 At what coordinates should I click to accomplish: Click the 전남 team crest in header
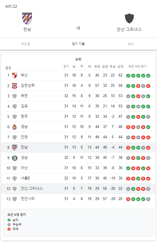(x=27, y=19)
